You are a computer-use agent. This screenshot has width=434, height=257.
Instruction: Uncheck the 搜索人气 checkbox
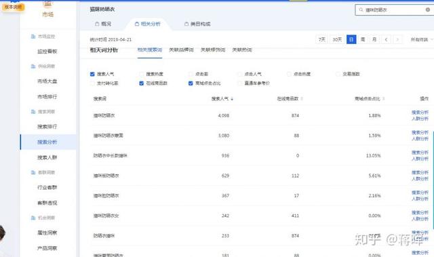click(x=92, y=74)
